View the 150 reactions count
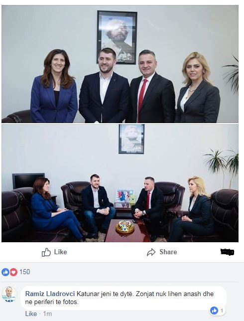This screenshot has width=244, height=321. [25, 272]
